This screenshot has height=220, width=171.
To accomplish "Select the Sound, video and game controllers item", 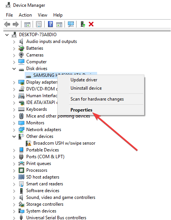I will click(61, 197).
